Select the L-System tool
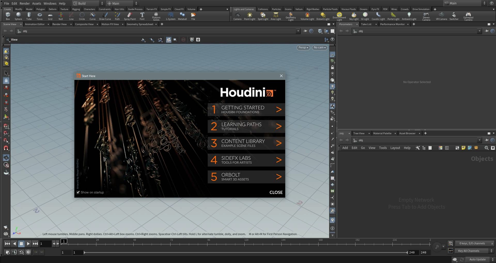496x263 pixels. click(x=171, y=16)
